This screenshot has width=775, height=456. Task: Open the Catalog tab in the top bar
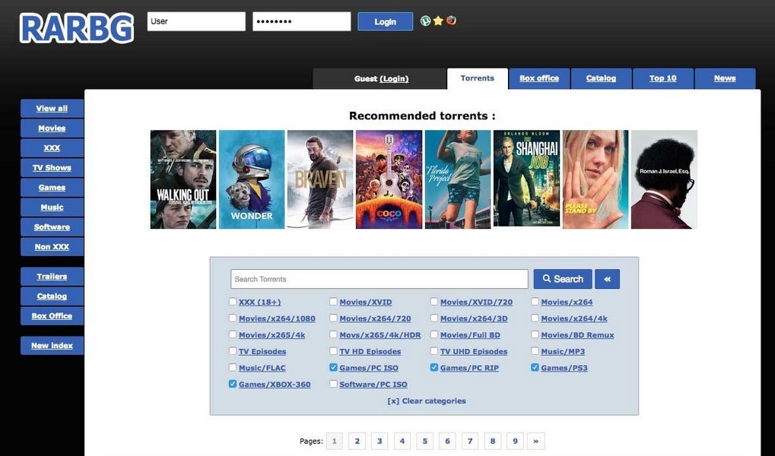pos(601,78)
